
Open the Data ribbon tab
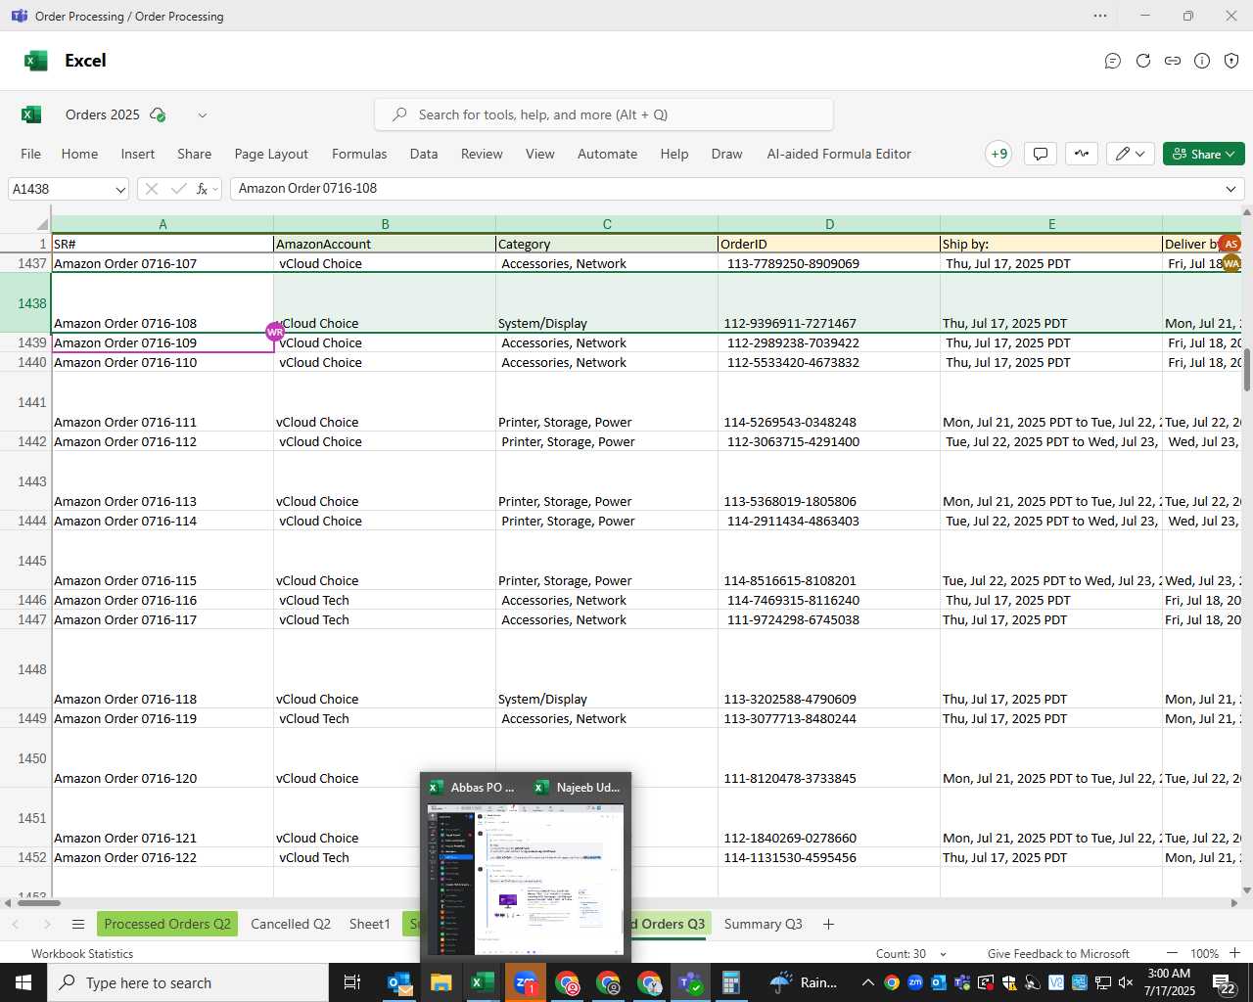pos(424,154)
